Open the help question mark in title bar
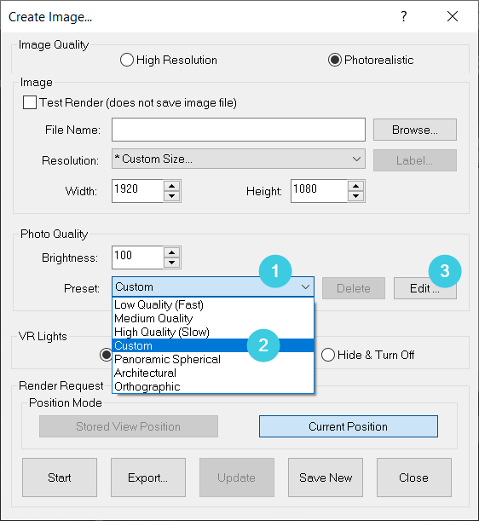479x521 pixels. tap(404, 16)
